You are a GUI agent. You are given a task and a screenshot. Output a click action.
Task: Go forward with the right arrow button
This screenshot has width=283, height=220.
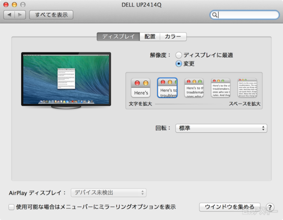pyautogui.click(x=20, y=15)
